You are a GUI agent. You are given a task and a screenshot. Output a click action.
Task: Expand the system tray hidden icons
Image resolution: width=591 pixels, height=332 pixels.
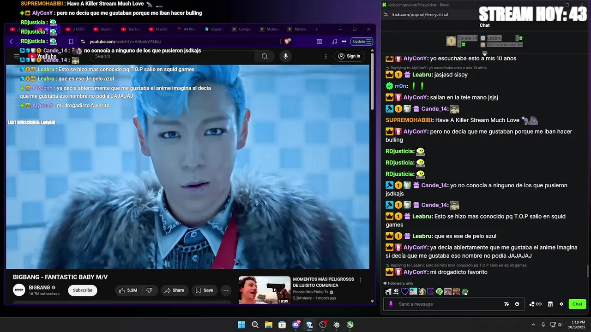[x=533, y=325]
